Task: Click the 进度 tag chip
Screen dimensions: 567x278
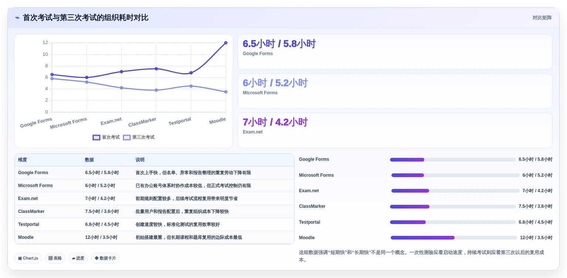Action: click(78, 258)
